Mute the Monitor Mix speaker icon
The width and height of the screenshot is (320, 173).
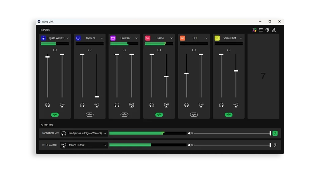pos(190,133)
